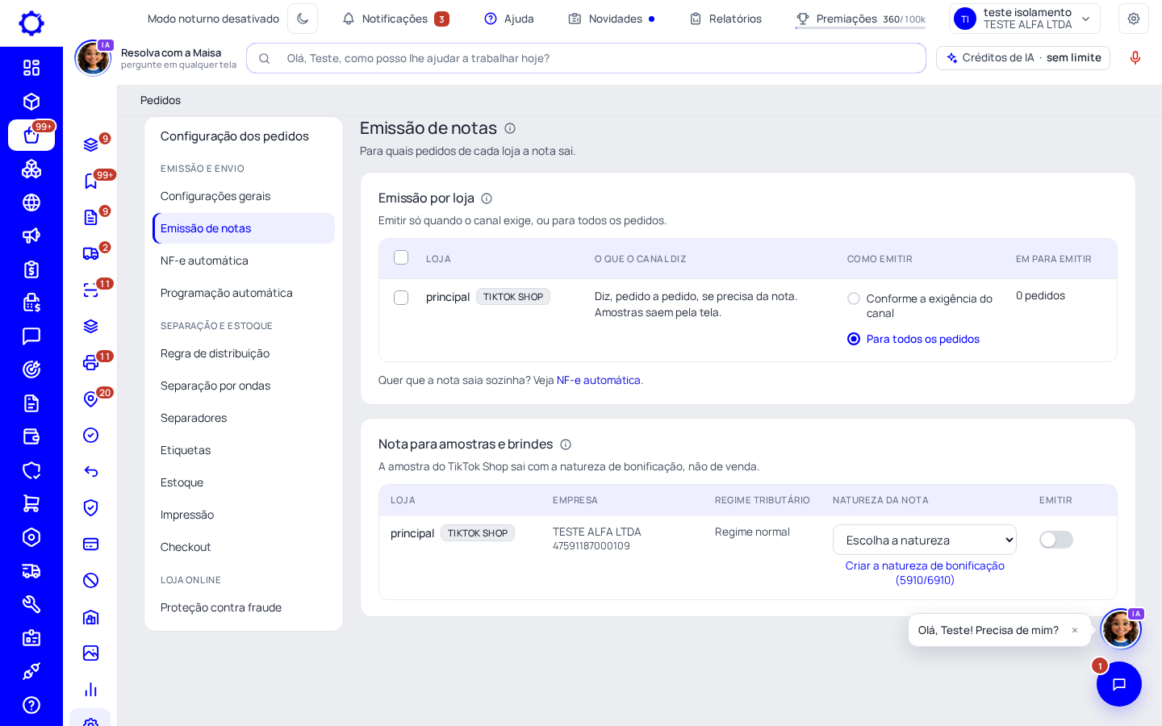Open the wrench tools icon in blue sidebar

tap(31, 604)
